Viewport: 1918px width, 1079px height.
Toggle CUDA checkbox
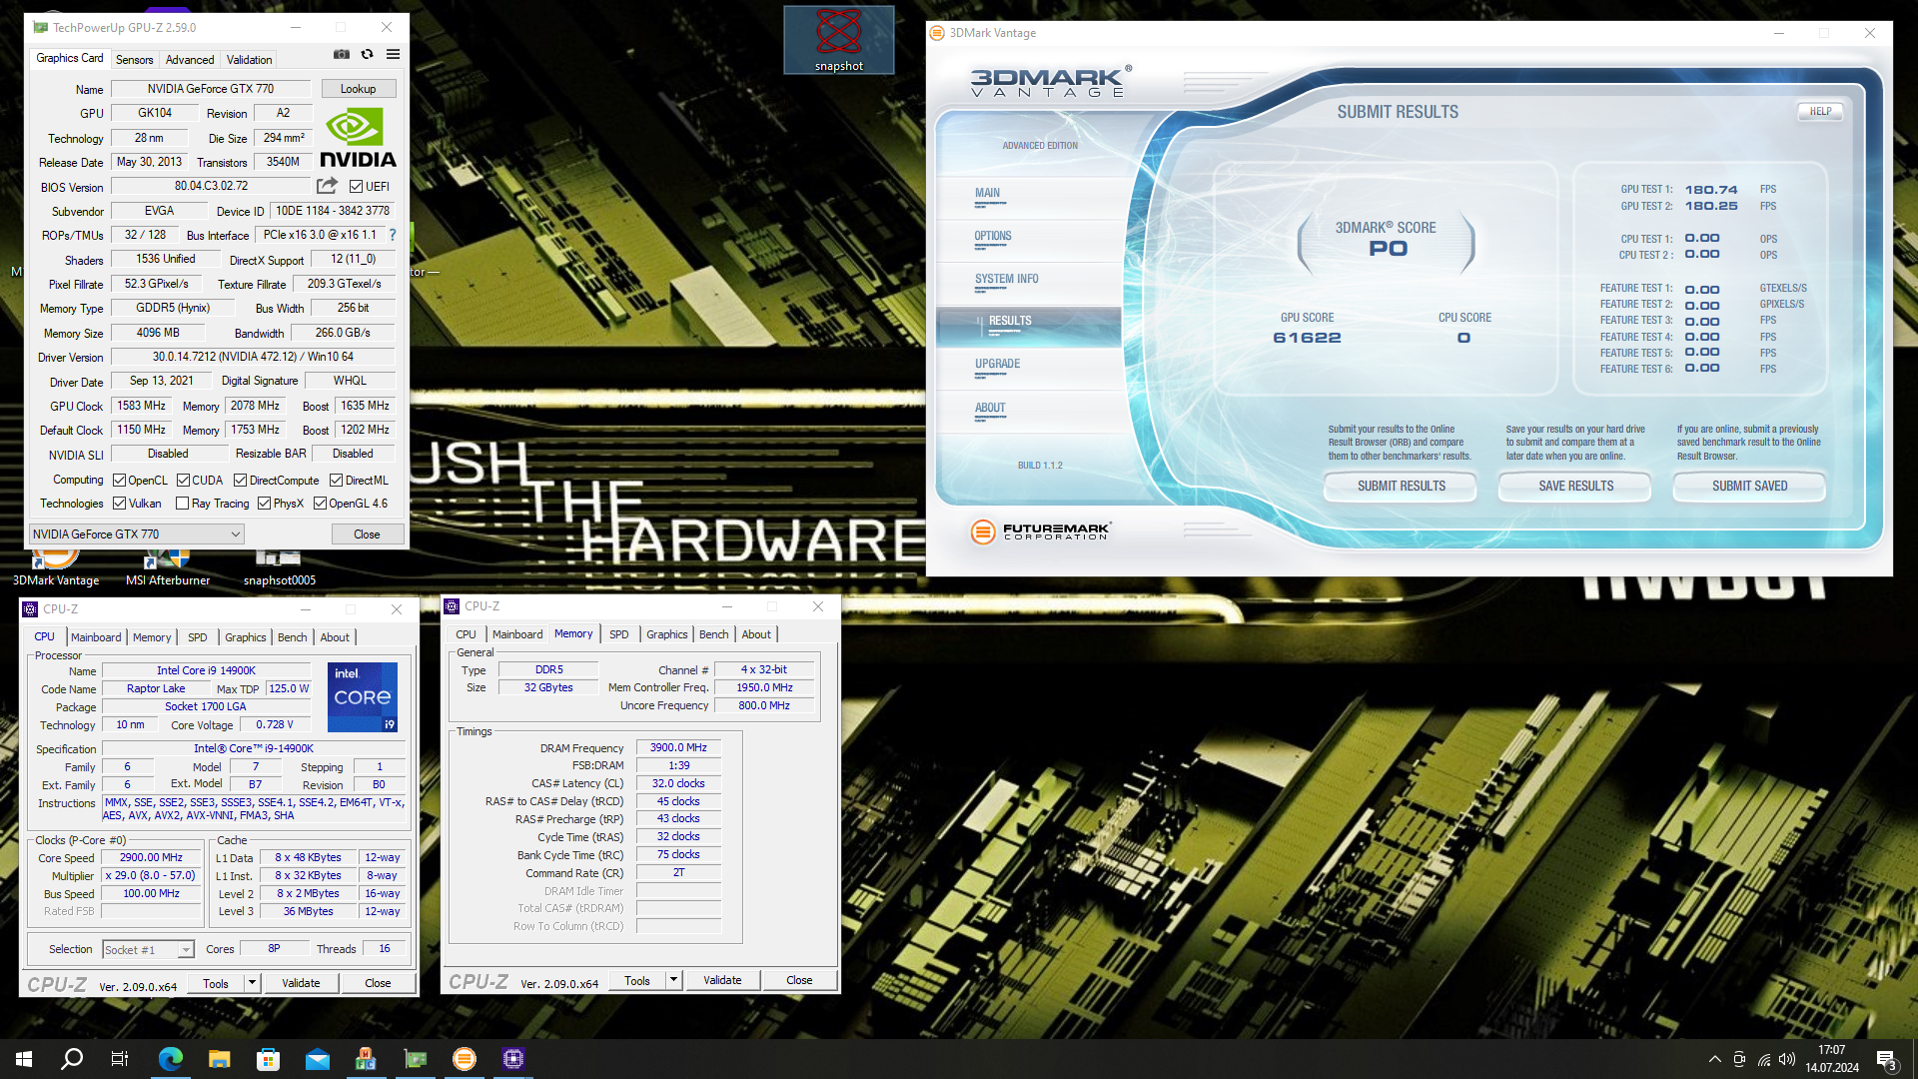(183, 481)
